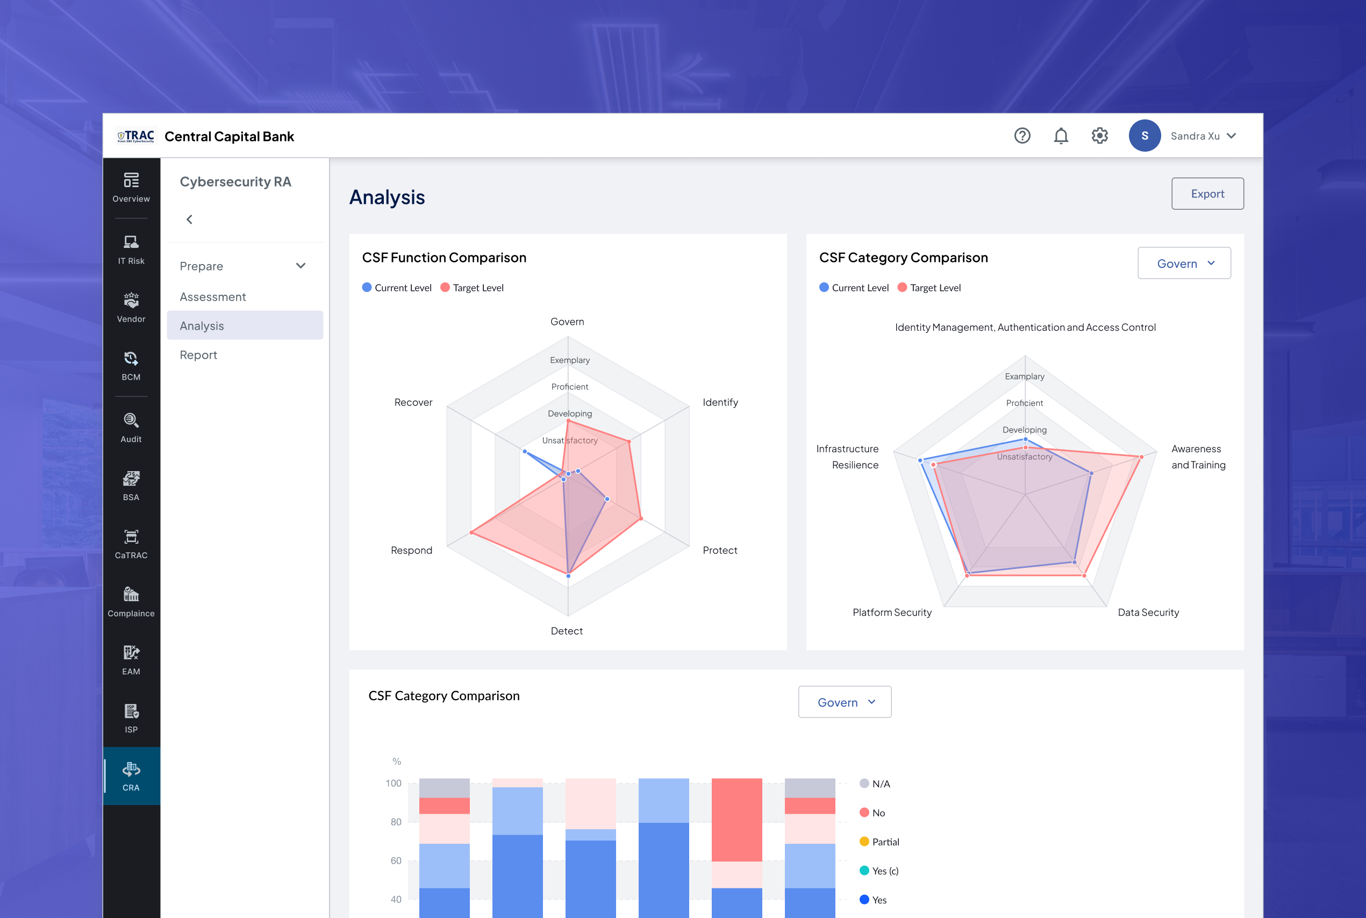Select the Assessment menu item

click(x=212, y=297)
